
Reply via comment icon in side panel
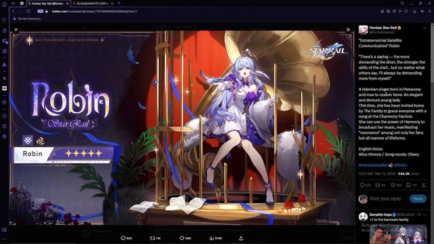point(362,185)
